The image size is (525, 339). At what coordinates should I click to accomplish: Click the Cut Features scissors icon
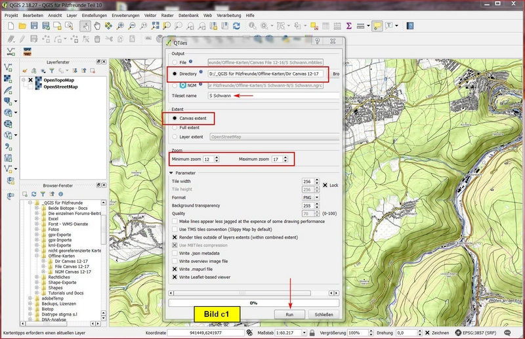(109, 39)
